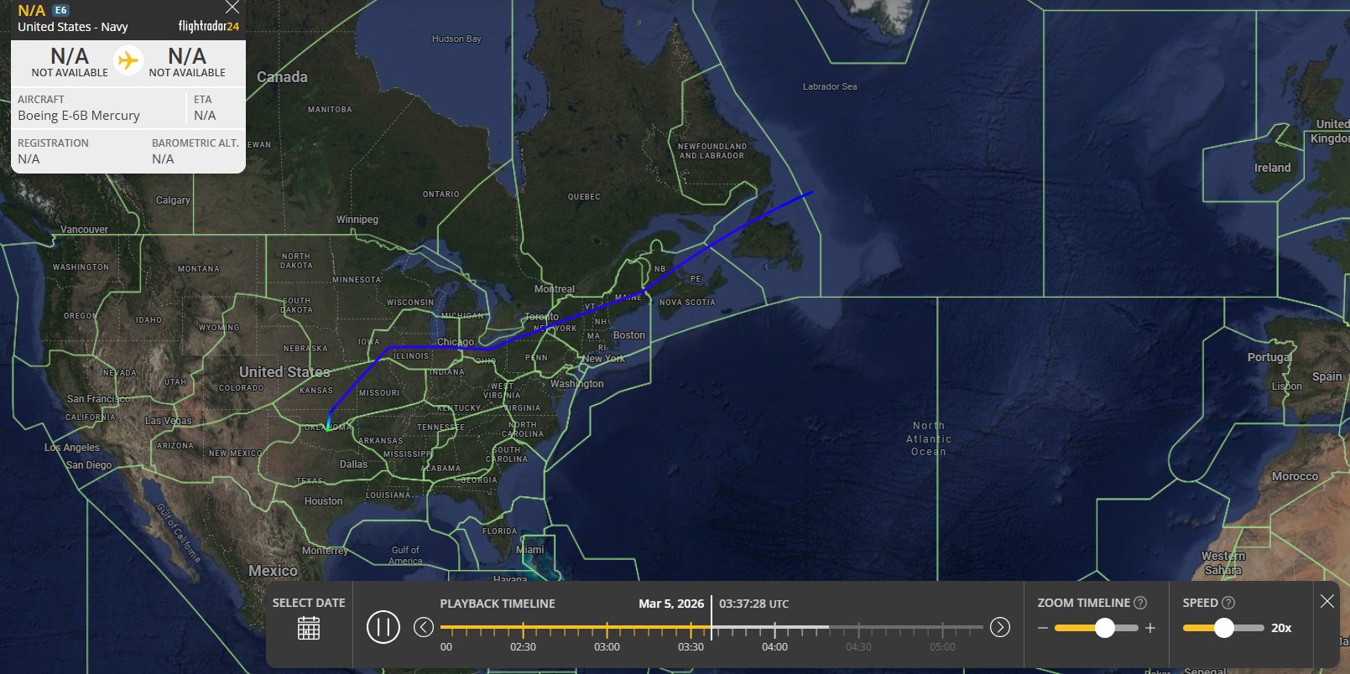The image size is (1350, 674).
Task: Click the SELECT DATE label
Action: 309,603
